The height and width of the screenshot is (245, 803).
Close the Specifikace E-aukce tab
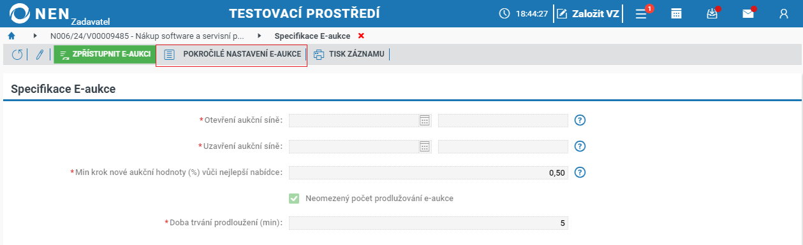[x=361, y=36]
